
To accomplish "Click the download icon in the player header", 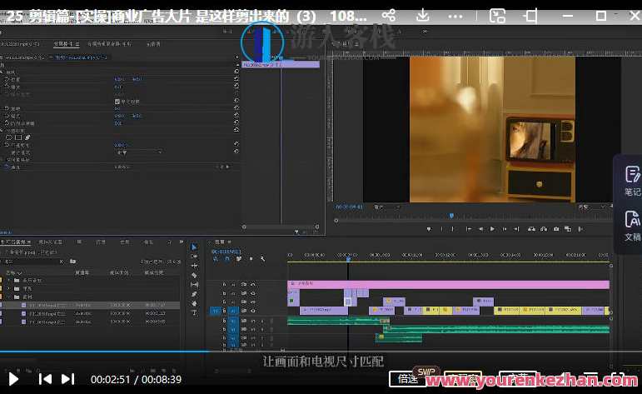I will point(424,15).
